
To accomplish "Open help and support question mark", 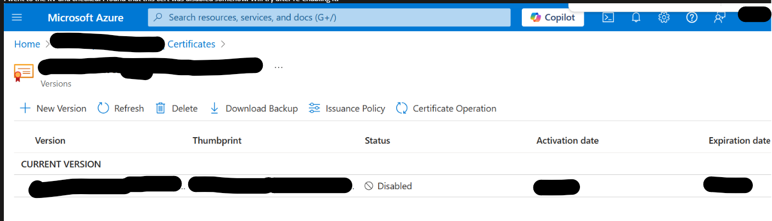I will click(x=691, y=18).
